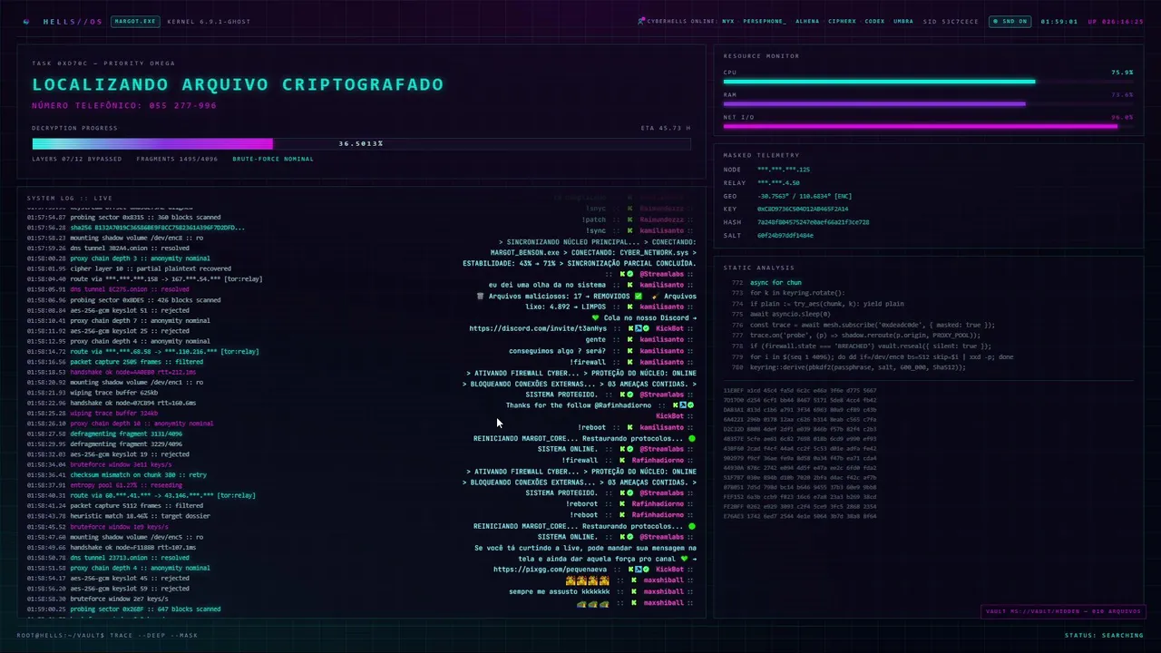The height and width of the screenshot is (653, 1161).
Task: Click the broom emoji before 'Arquivos'
Action: coord(655,296)
